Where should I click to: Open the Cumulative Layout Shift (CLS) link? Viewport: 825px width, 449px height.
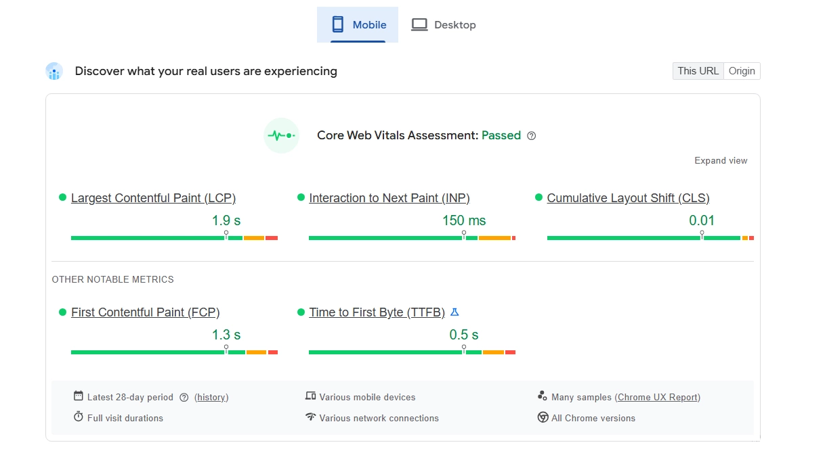click(628, 198)
